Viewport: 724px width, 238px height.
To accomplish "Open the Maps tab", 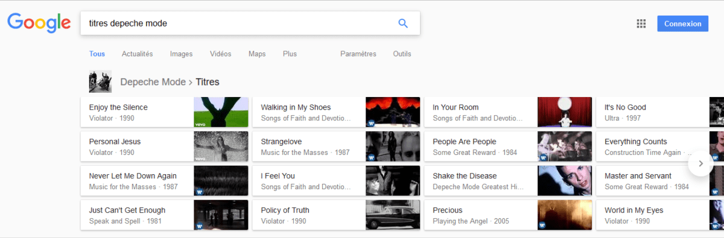I will pos(257,54).
